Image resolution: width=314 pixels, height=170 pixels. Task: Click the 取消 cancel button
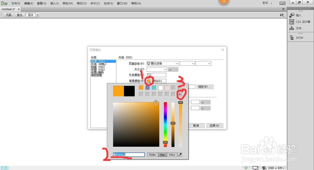pos(196,125)
